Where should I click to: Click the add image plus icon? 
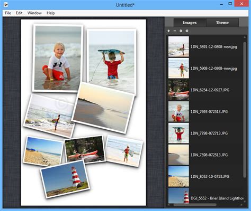click(169, 31)
